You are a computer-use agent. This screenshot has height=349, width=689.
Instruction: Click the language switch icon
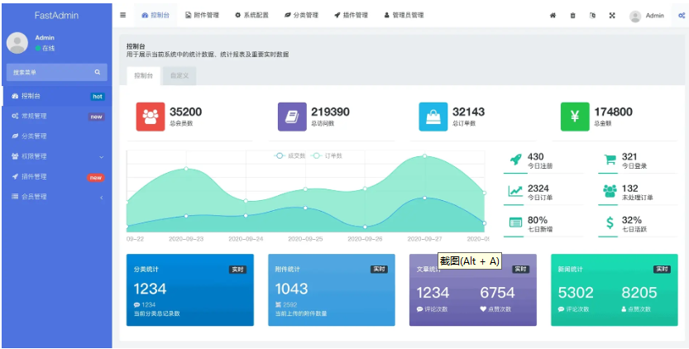pos(592,16)
